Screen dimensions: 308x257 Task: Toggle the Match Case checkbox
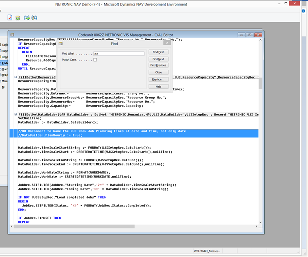click(95, 60)
